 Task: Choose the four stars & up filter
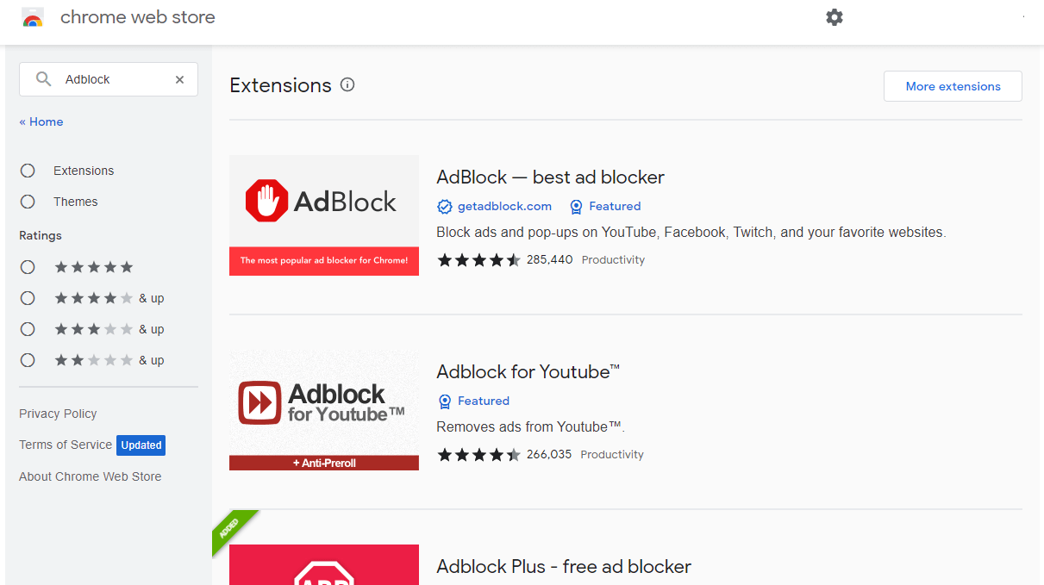coord(28,298)
